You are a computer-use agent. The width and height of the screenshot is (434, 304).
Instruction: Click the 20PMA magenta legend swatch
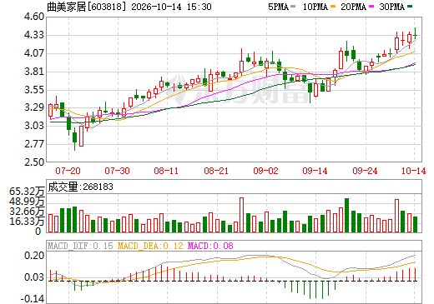coord(371,7)
